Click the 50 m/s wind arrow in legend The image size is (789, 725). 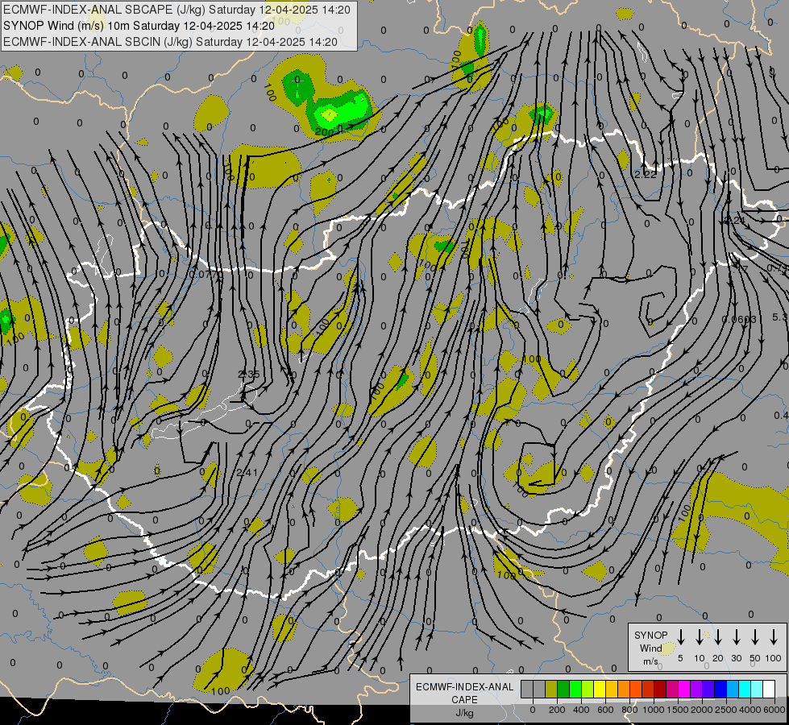point(755,636)
